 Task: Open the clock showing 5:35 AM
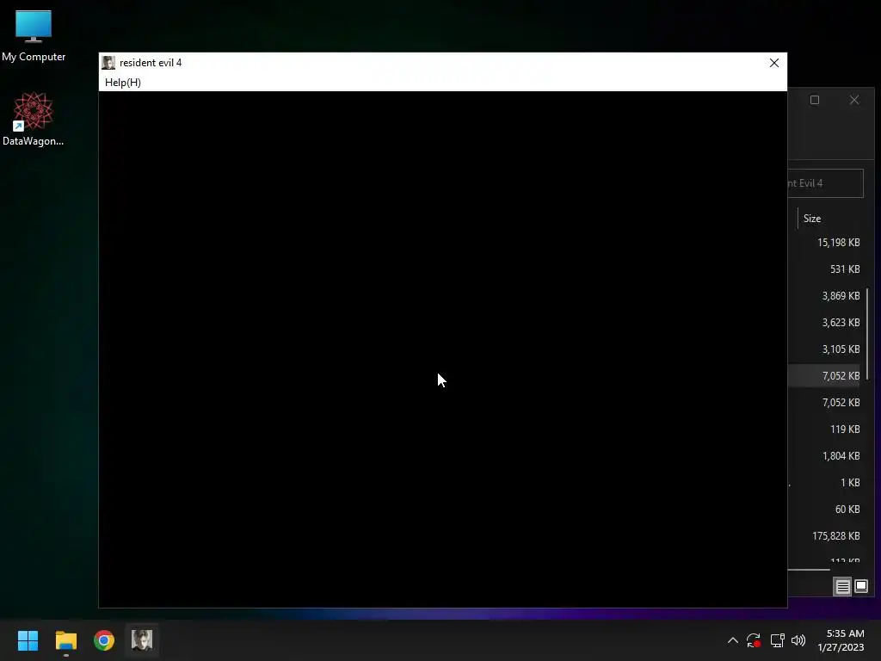tap(841, 640)
